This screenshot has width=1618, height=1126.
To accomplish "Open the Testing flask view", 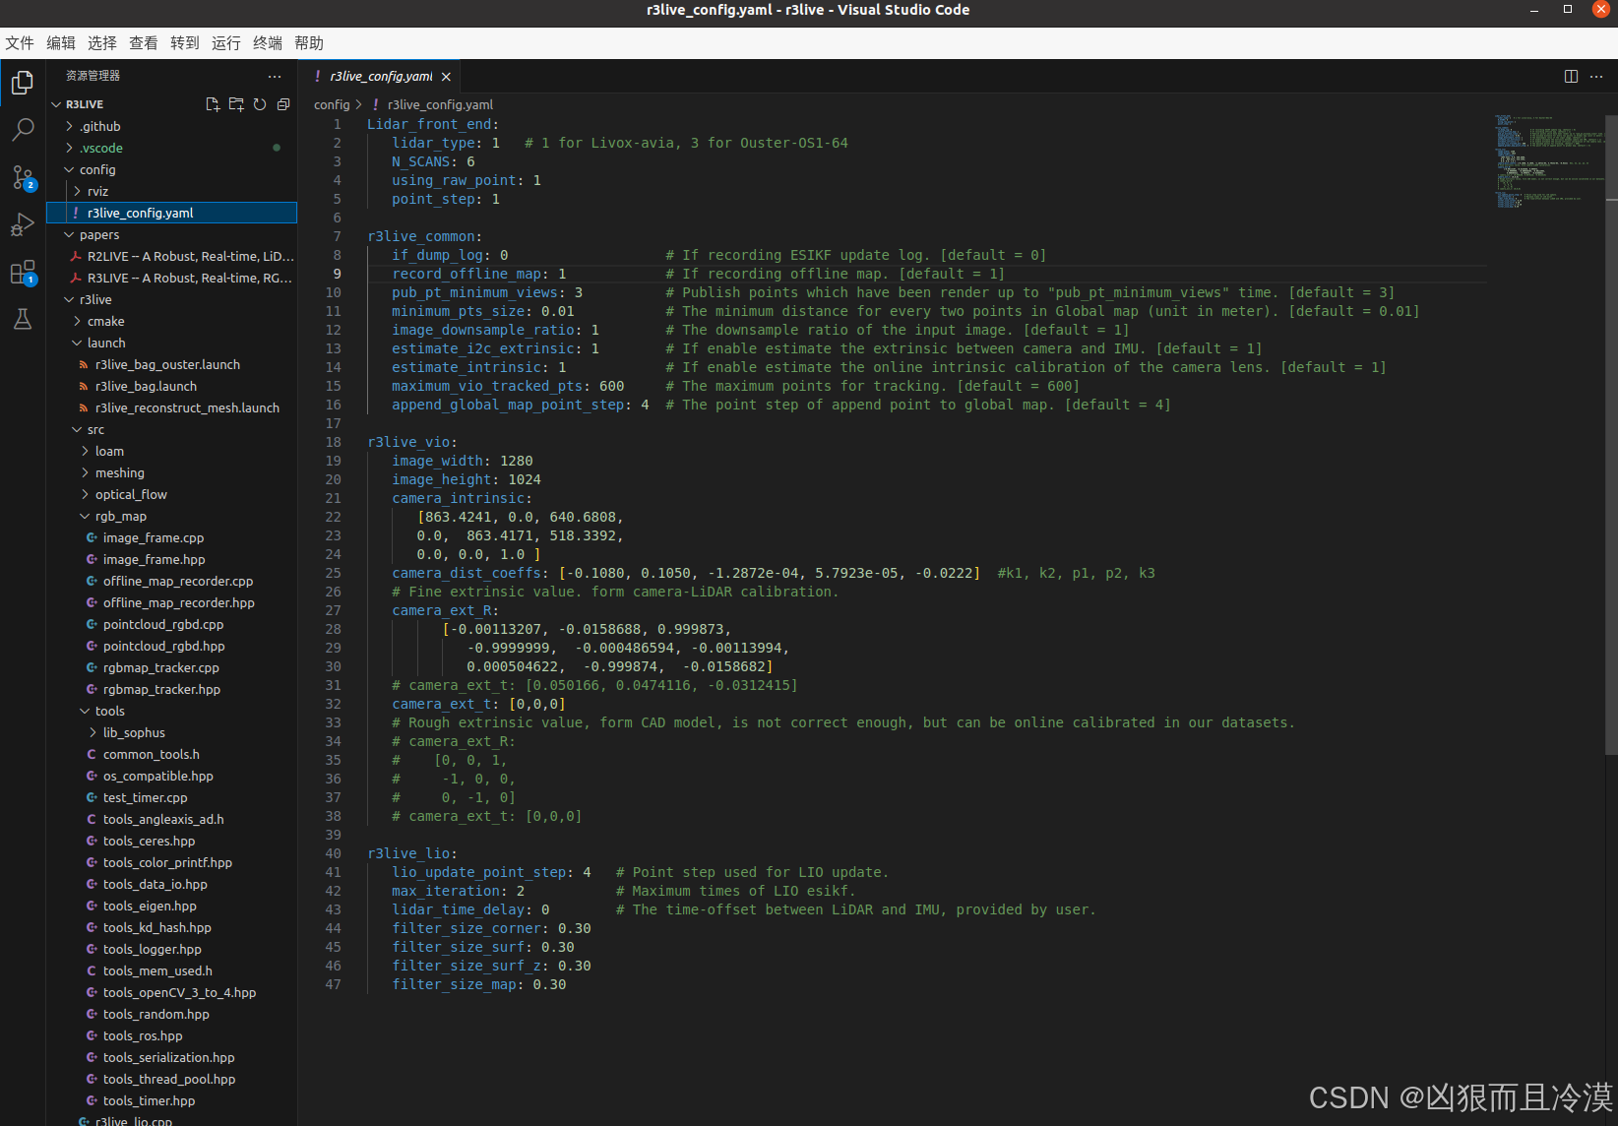I will (x=23, y=319).
